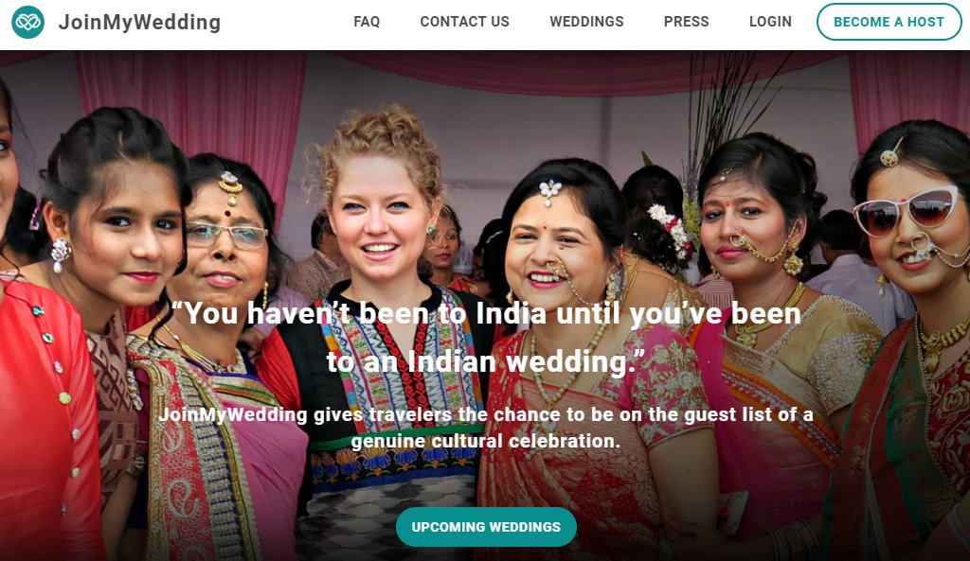The height and width of the screenshot is (561, 970).
Task: Visit the Press section
Action: pos(686,22)
